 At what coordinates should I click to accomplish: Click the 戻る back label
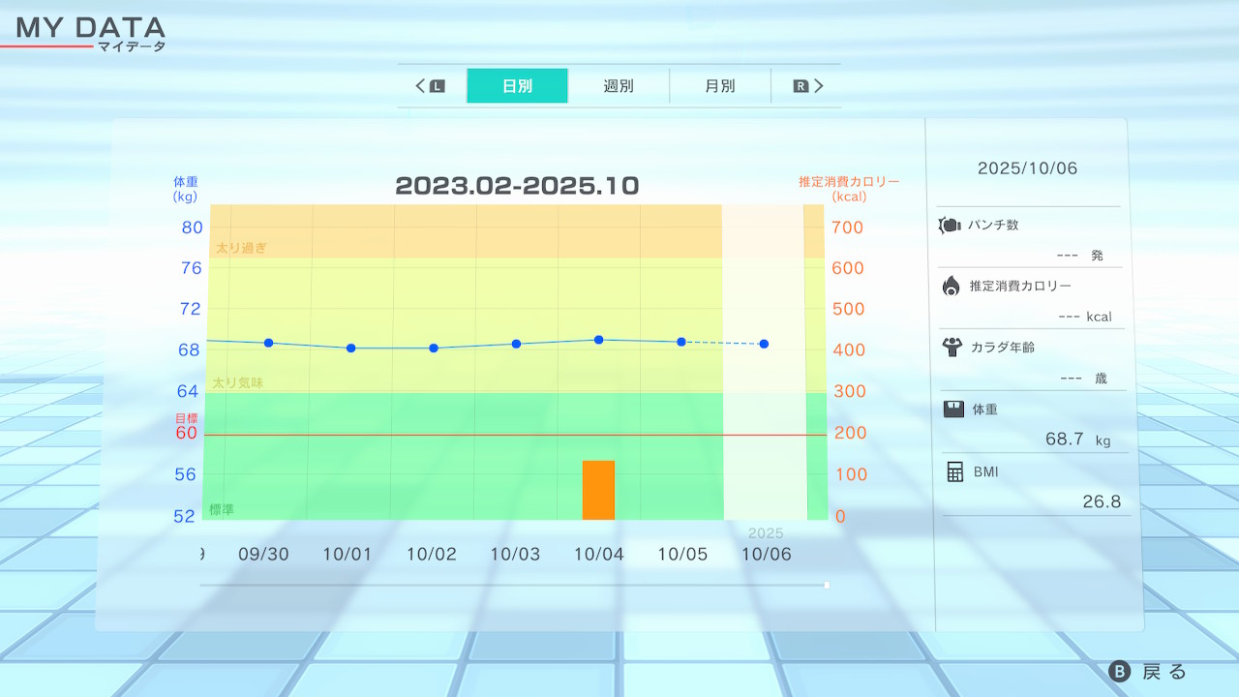[1163, 672]
